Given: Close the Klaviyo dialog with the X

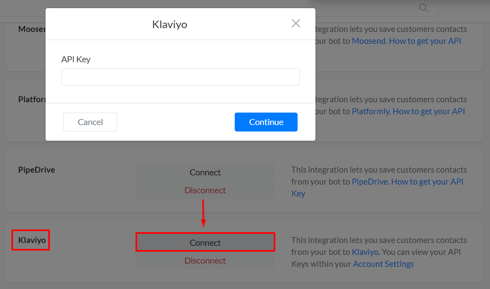Looking at the screenshot, I should [x=295, y=23].
